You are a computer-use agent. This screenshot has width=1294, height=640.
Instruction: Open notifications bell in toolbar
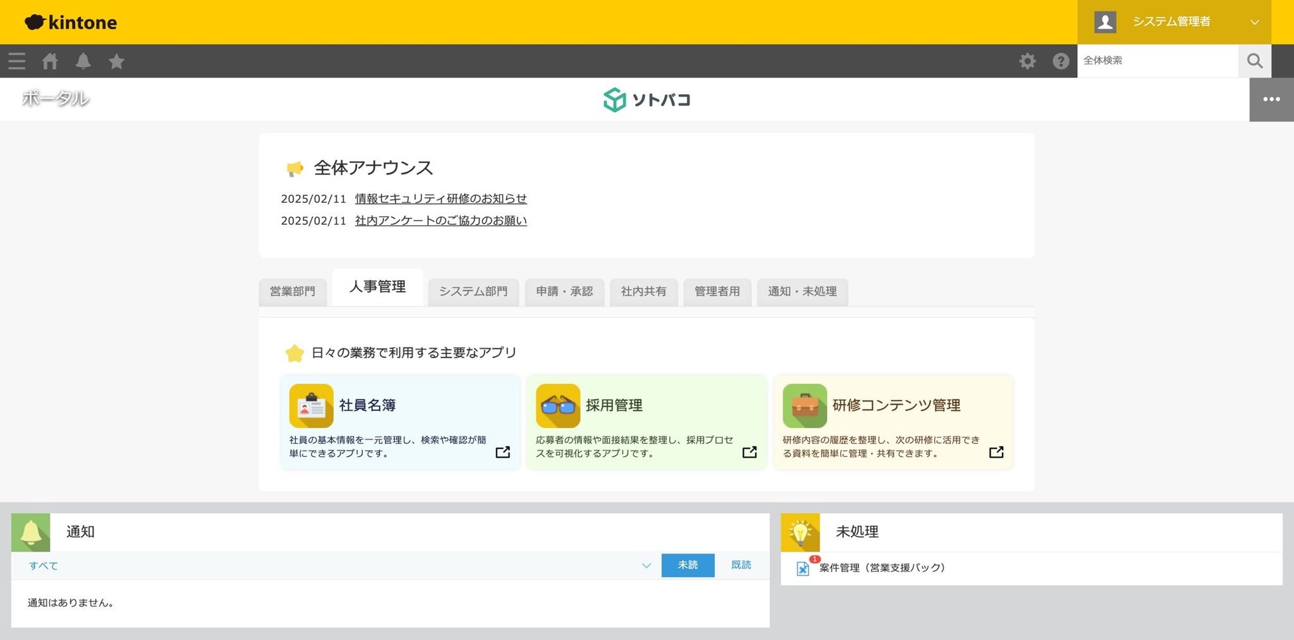click(x=83, y=62)
